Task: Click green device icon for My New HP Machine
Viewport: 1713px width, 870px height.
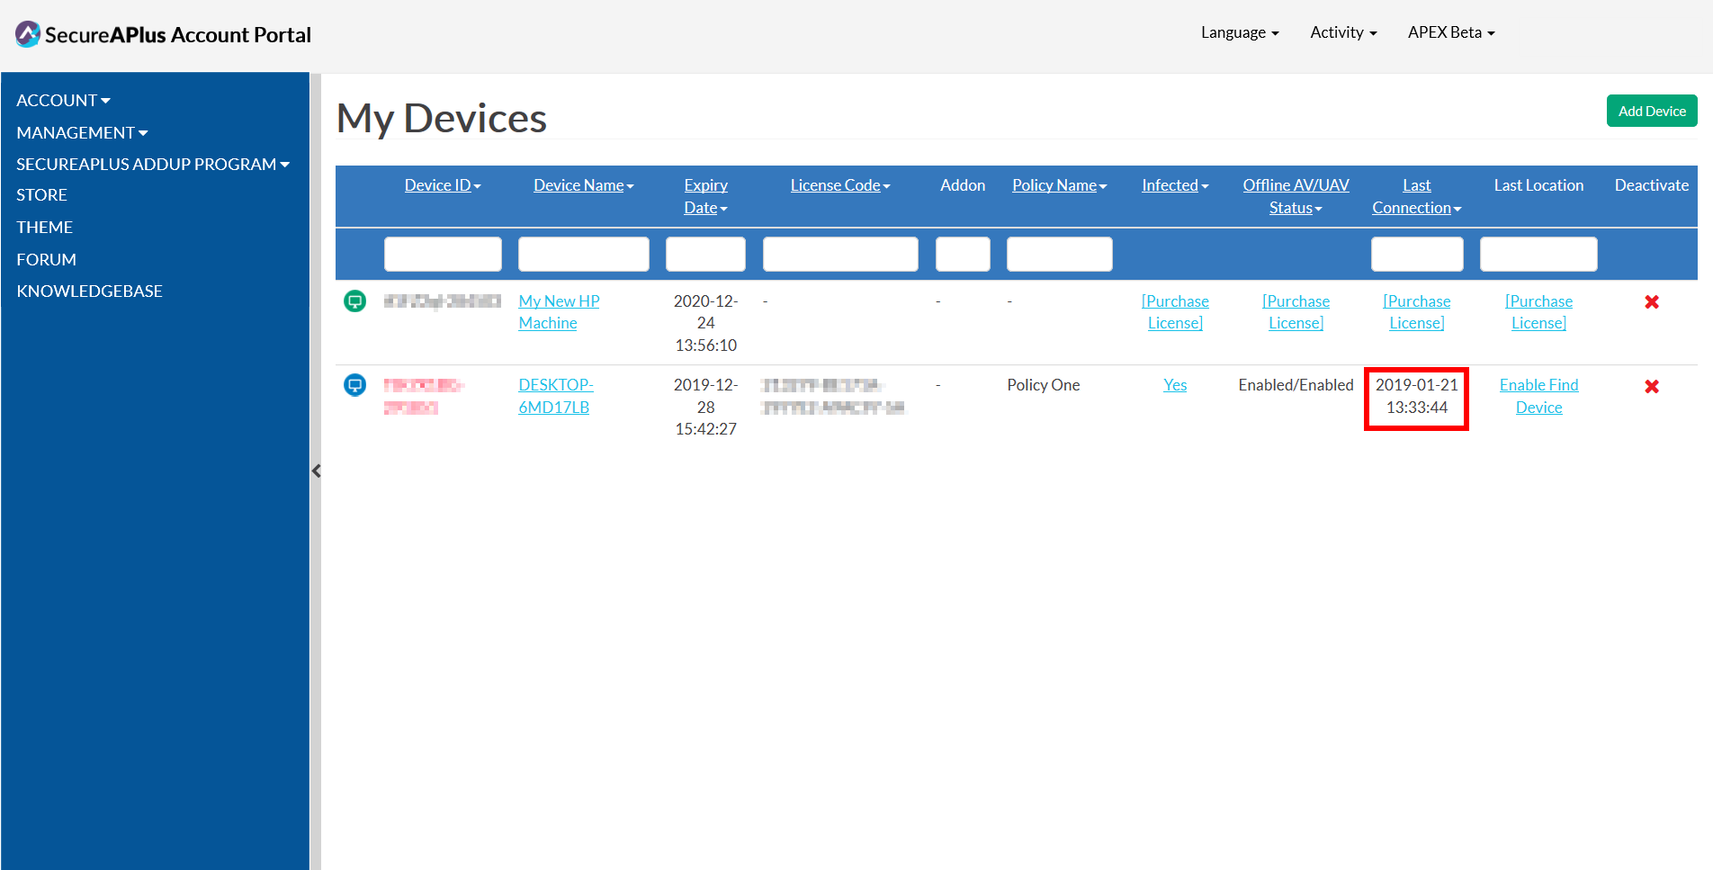Action: tap(355, 301)
